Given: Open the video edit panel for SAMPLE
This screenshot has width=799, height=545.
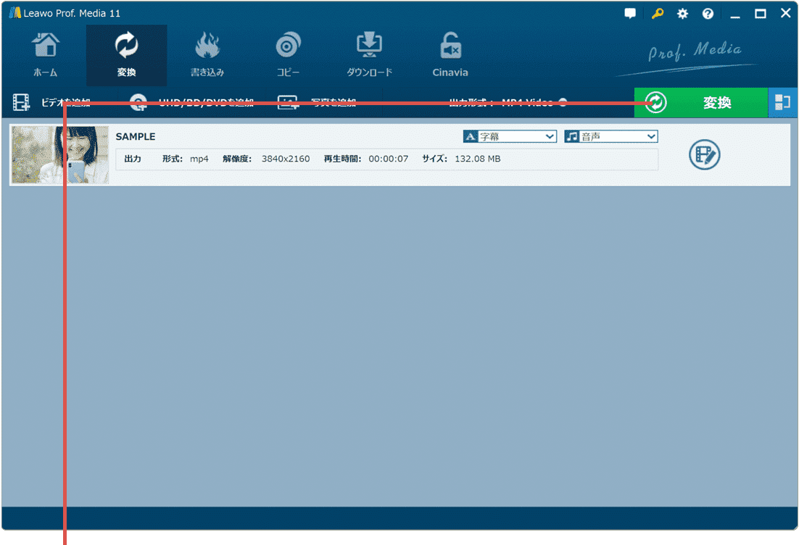Looking at the screenshot, I should 703,155.
